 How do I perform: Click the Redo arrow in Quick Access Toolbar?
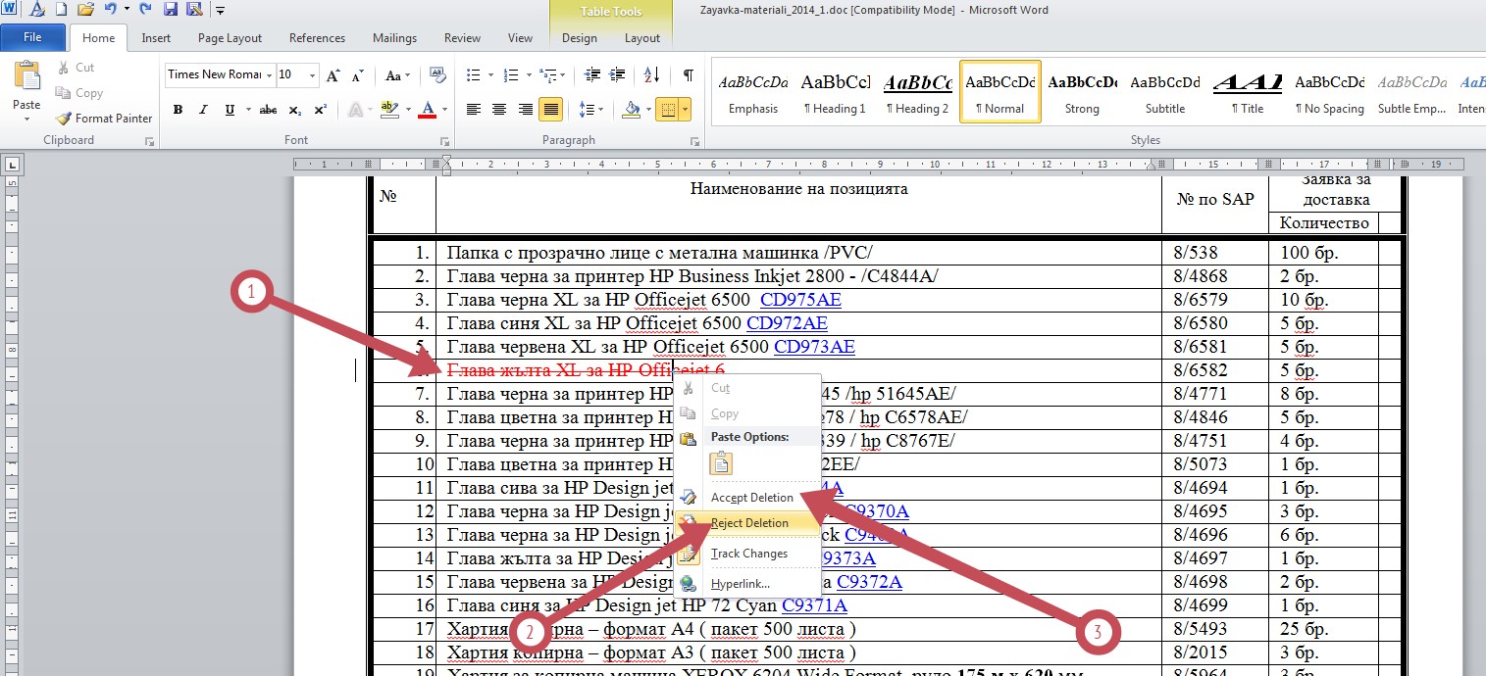(145, 10)
